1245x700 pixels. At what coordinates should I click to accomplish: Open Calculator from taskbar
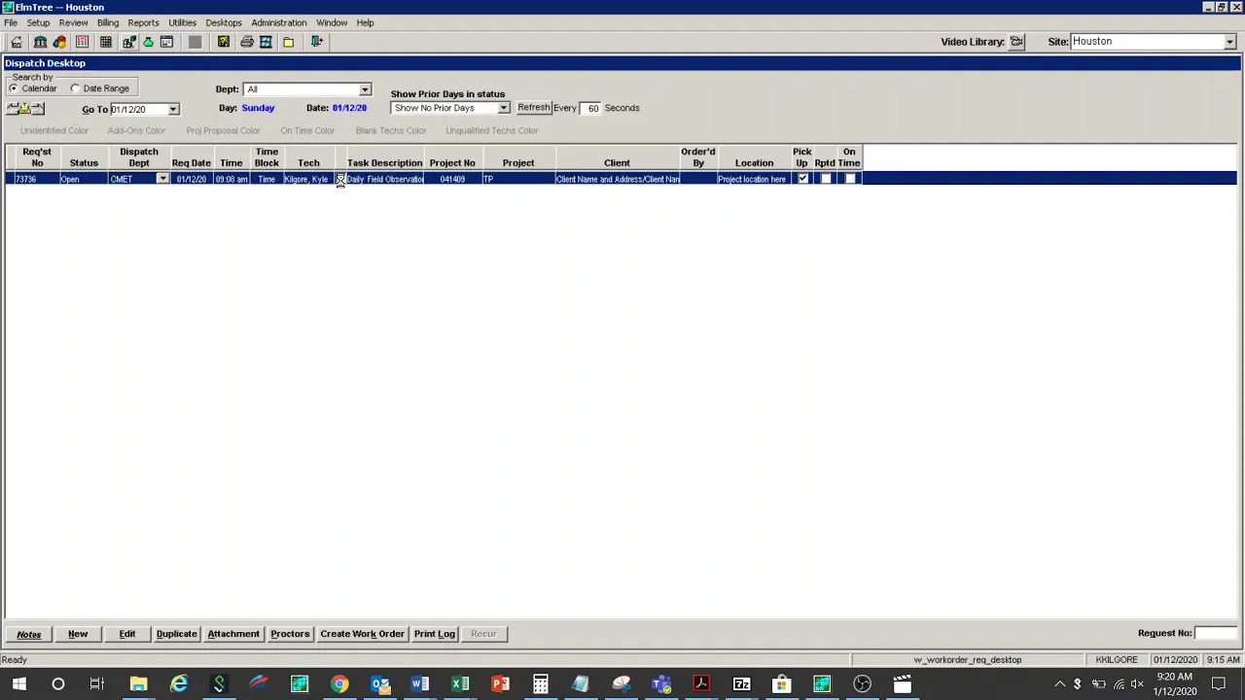[540, 684]
